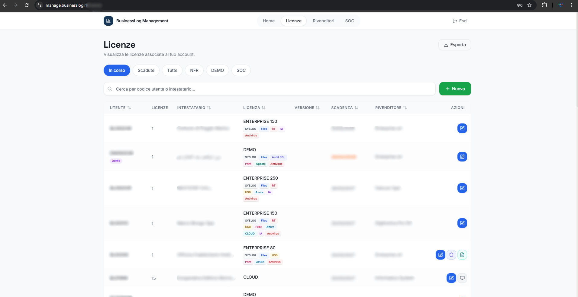Click the BusinessLog Management logo icon
Screen dimensions: 578x297
click(108, 21)
